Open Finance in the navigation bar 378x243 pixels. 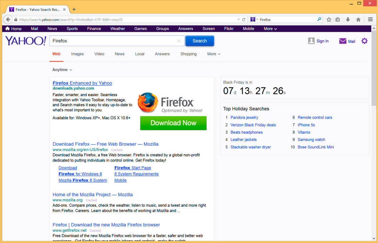tap(94, 29)
